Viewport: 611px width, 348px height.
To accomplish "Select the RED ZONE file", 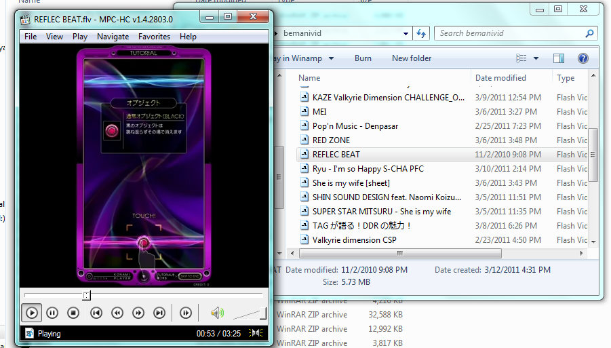I will (x=331, y=140).
